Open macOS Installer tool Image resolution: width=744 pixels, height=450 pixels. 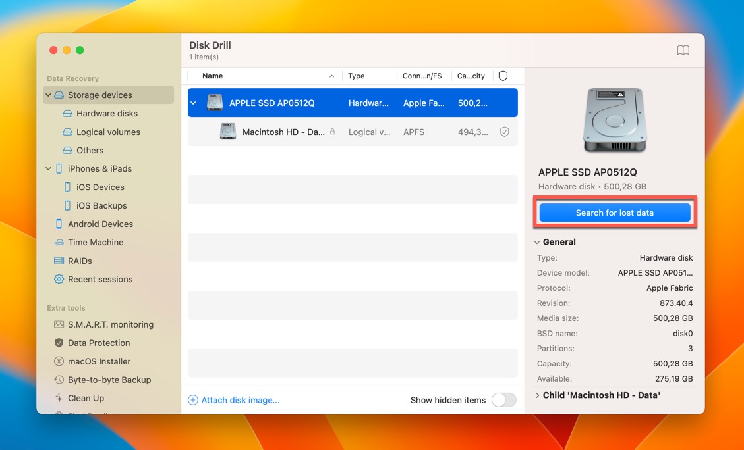pyautogui.click(x=99, y=361)
